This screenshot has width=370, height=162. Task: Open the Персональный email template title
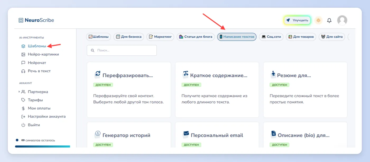coord(217,135)
